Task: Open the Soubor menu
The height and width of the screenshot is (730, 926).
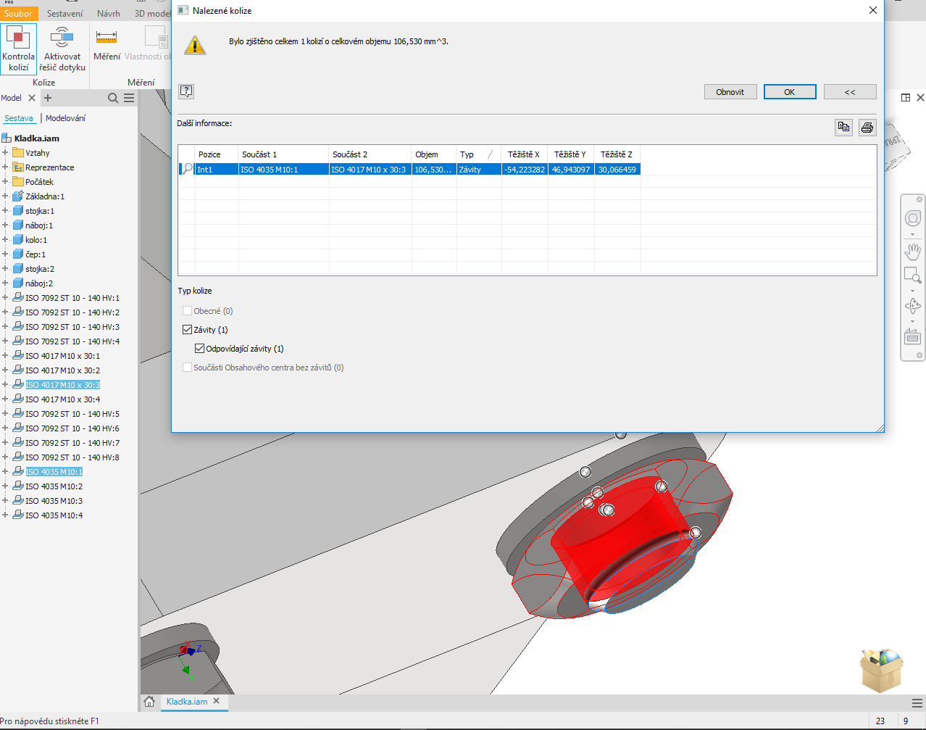Action: tap(18, 13)
